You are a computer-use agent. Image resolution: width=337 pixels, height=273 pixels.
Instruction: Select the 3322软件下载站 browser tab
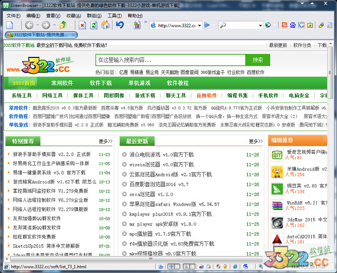coord(35,35)
